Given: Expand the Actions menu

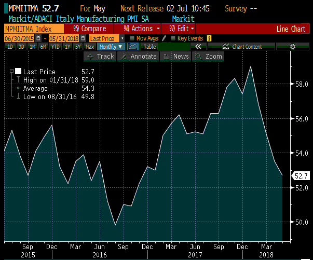Looking at the screenshot, I should (x=138, y=29).
